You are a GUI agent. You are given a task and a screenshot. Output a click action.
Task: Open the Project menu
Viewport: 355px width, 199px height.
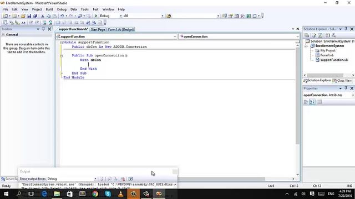point(37,9)
